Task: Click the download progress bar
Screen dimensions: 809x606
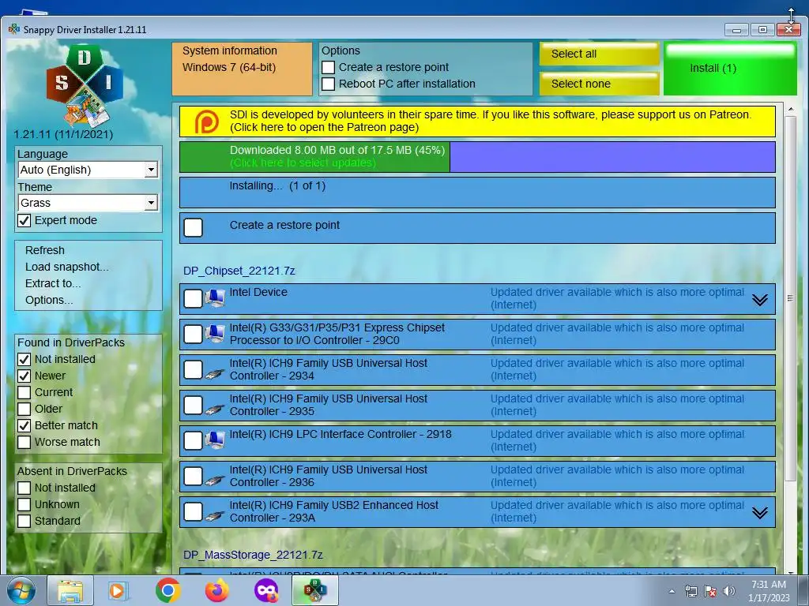Action: pos(477,157)
